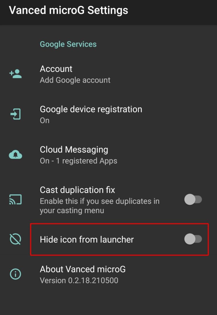This screenshot has width=217, height=315.
Task: Open Google device registration settings
Action: click(x=108, y=115)
